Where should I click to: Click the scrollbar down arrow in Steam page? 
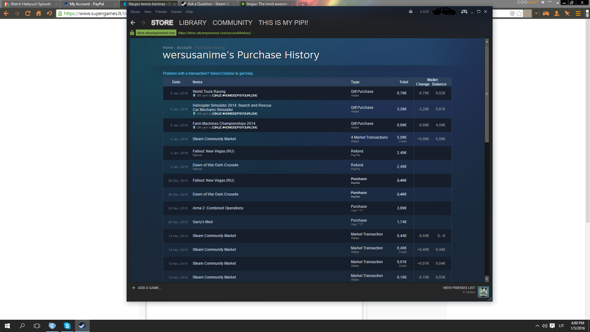click(x=487, y=279)
